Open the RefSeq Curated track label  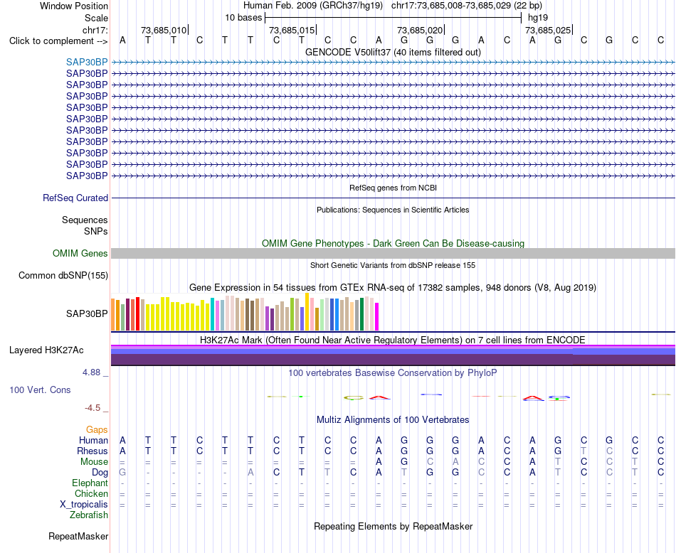coord(75,198)
